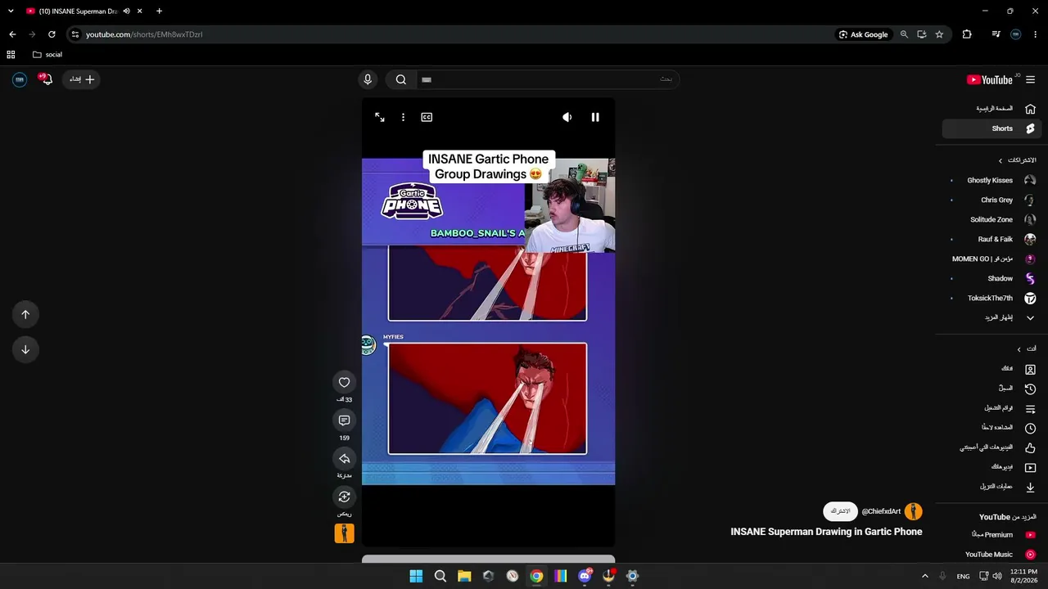Open your channel from the person icon
Viewport: 1048px width, 589px height.
click(x=1030, y=369)
